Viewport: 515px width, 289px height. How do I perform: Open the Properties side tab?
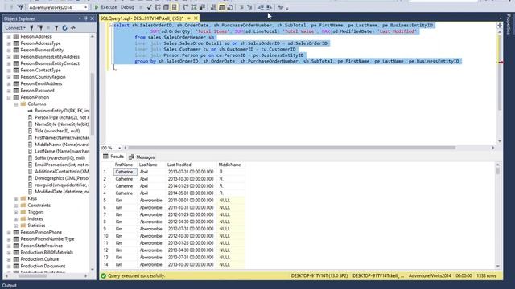[x=509, y=25]
